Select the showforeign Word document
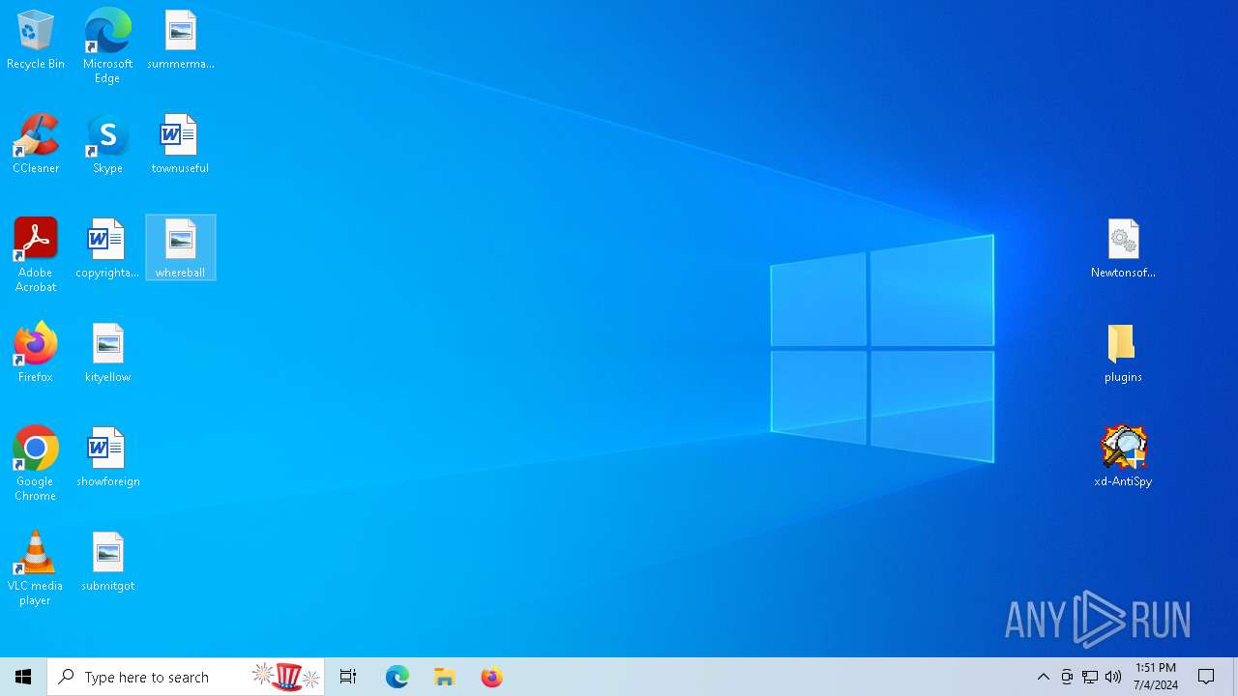 (x=107, y=458)
